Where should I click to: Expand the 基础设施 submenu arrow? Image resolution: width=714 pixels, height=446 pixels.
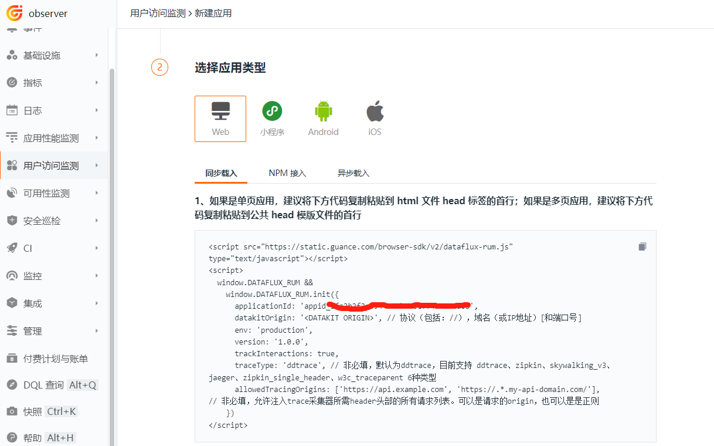point(97,55)
